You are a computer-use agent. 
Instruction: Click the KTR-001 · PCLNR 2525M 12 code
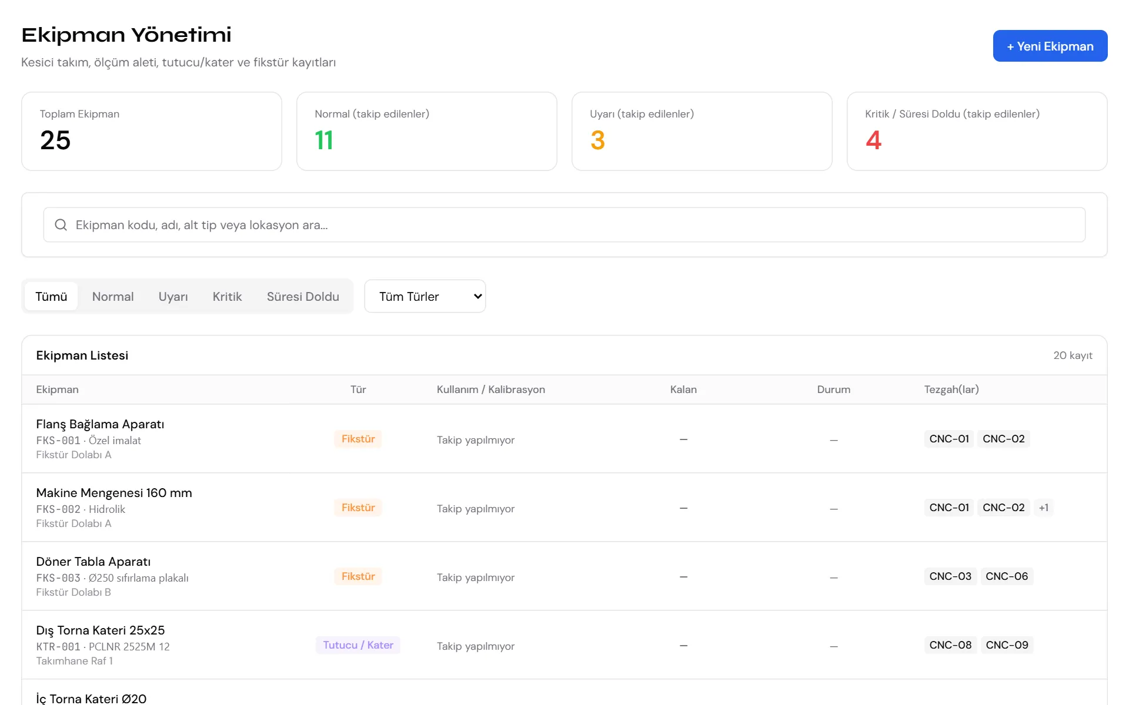click(x=103, y=647)
